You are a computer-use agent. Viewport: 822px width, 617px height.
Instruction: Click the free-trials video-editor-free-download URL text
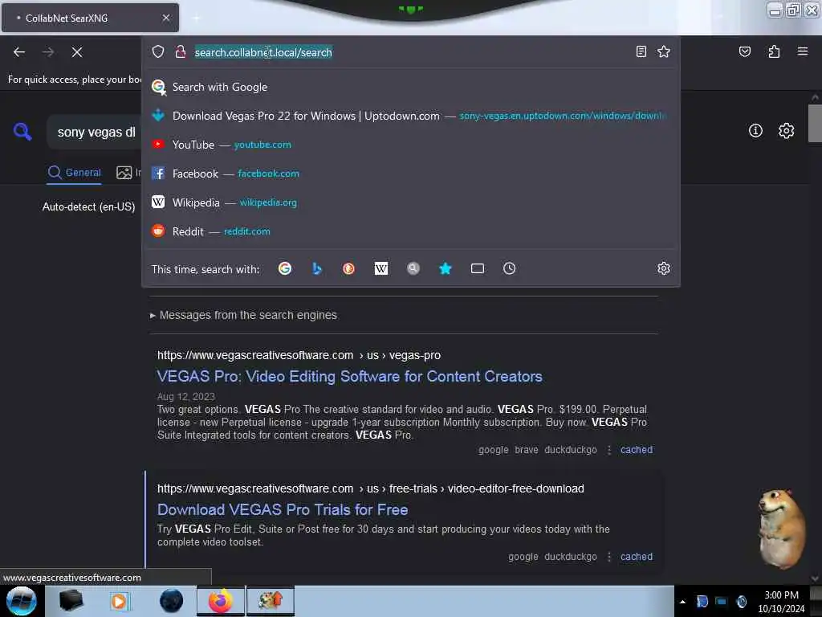coord(371,488)
